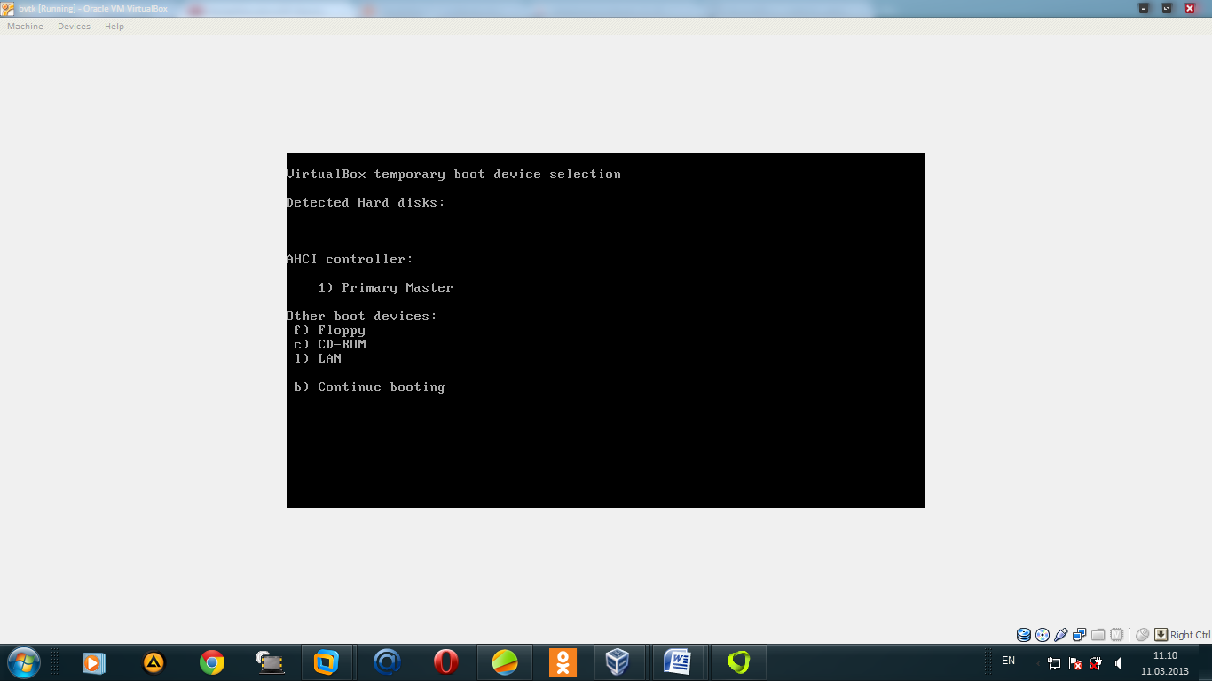Screen dimensions: 1212x681
Task: Click 'AHCI controller:' heading text
Action: (350, 259)
